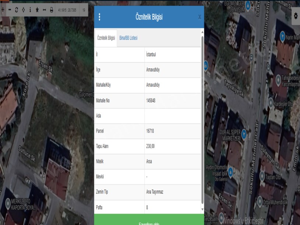Open map settings gear icon
The height and width of the screenshot is (225, 300).
296,17
